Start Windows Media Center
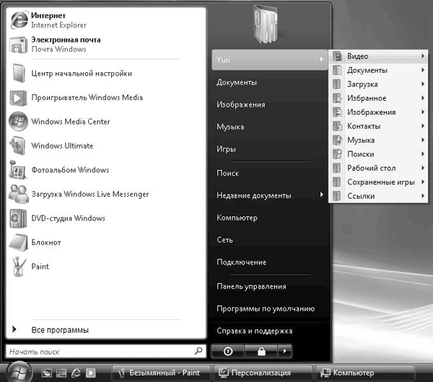The image size is (433, 382). [70, 122]
